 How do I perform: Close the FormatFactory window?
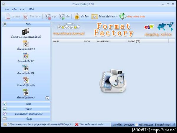click(173, 4)
